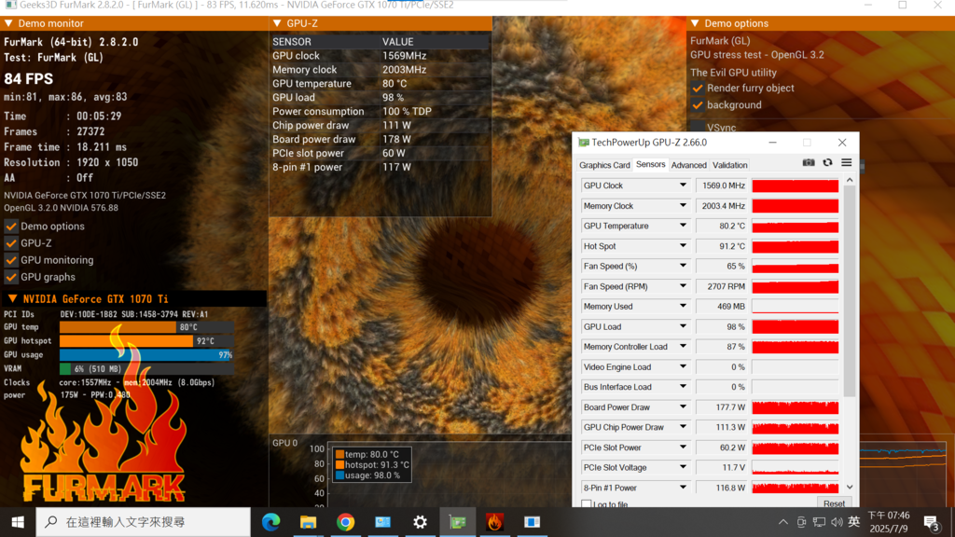955x537 pixels.
Task: Click the 2707 RPM fan speed value
Action: [722, 286]
